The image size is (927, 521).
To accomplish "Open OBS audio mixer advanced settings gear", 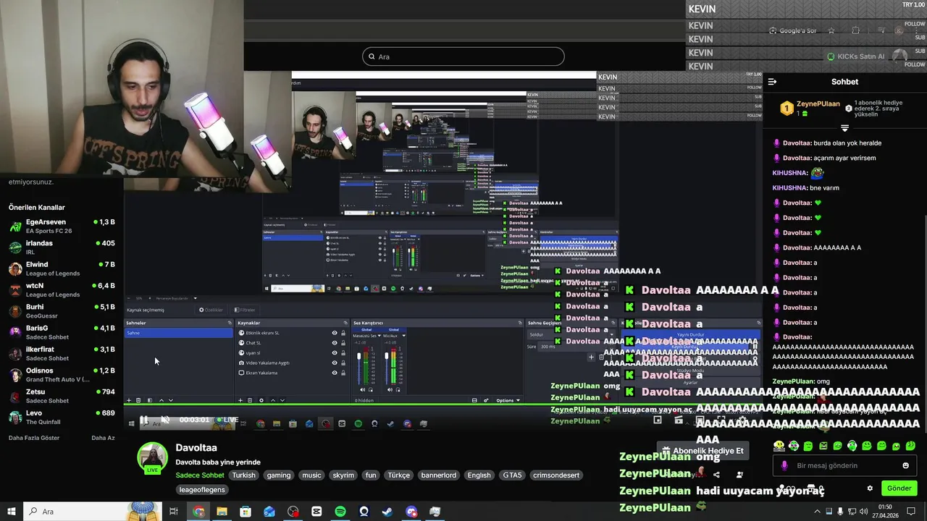I will click(x=486, y=400).
